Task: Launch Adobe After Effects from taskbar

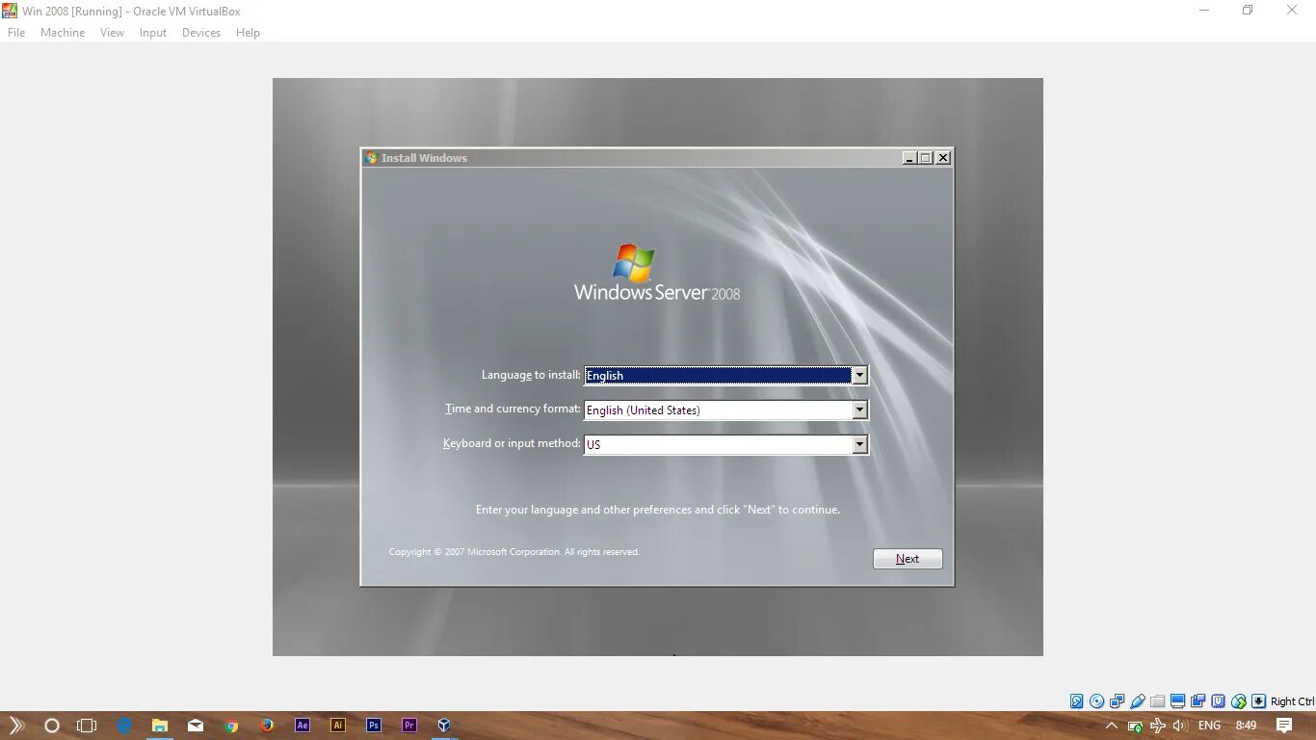Action: click(x=303, y=726)
